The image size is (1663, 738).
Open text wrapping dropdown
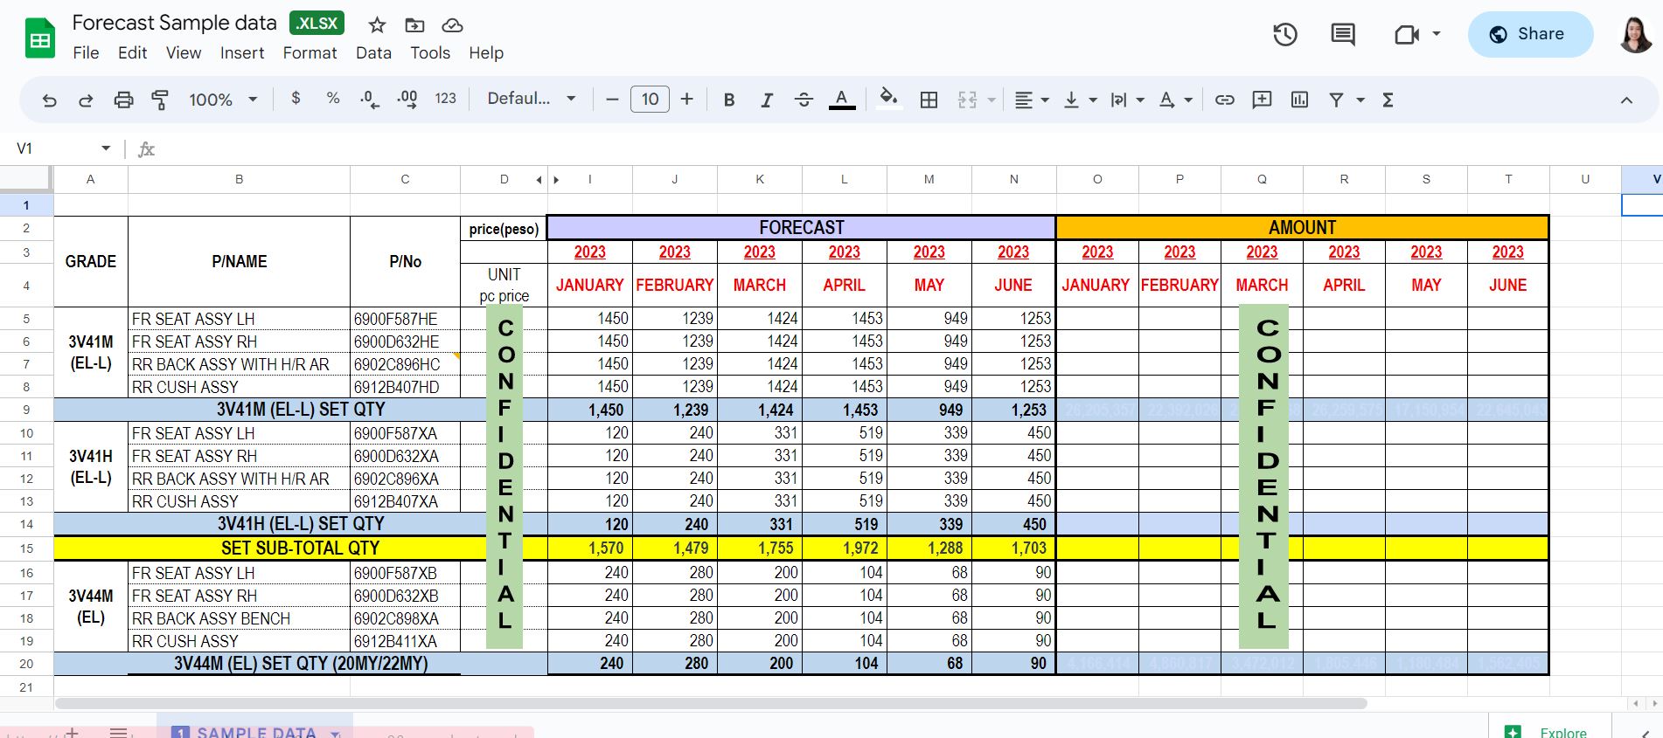1126,100
